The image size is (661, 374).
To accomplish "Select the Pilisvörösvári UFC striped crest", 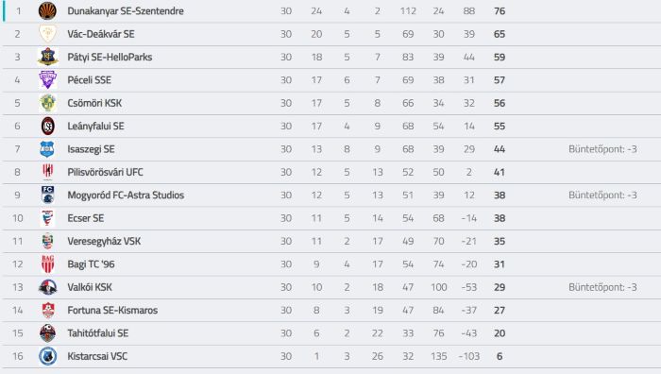I will coord(47,172).
